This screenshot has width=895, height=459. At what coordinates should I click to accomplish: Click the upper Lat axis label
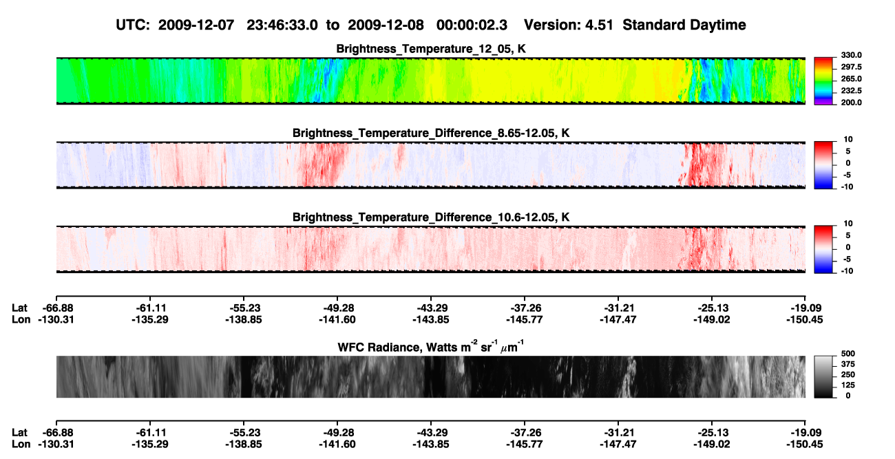[20, 308]
